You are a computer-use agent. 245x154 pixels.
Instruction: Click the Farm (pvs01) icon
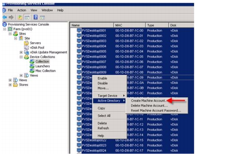click(x=10, y=29)
